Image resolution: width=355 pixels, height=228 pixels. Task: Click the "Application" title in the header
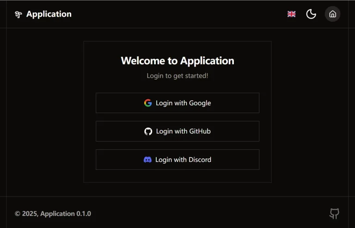point(49,14)
